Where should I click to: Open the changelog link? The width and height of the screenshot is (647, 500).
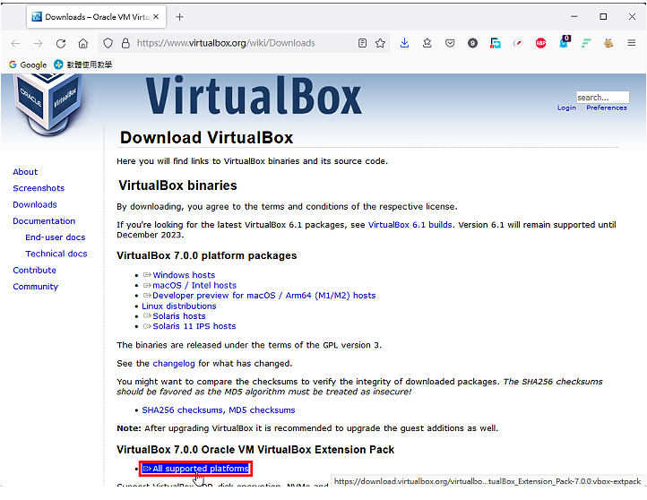(x=174, y=364)
